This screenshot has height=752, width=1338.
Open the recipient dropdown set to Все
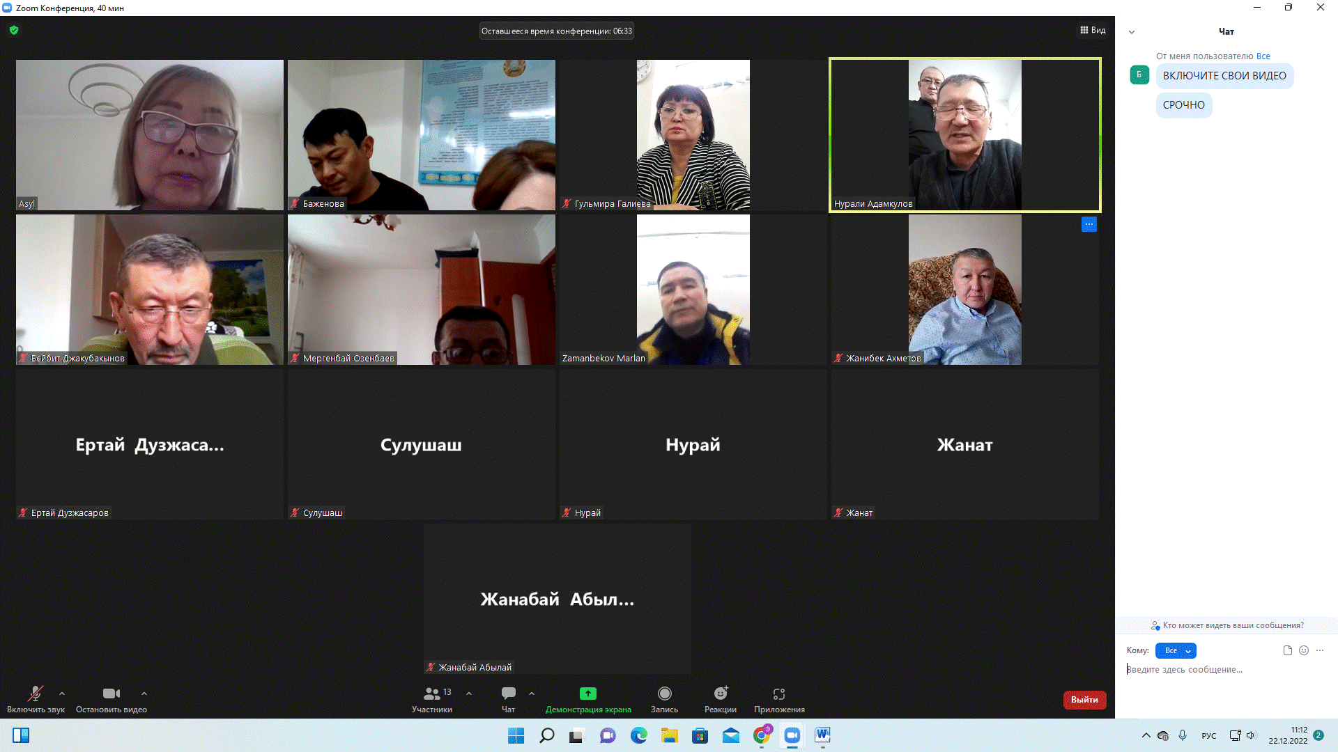[x=1175, y=650]
